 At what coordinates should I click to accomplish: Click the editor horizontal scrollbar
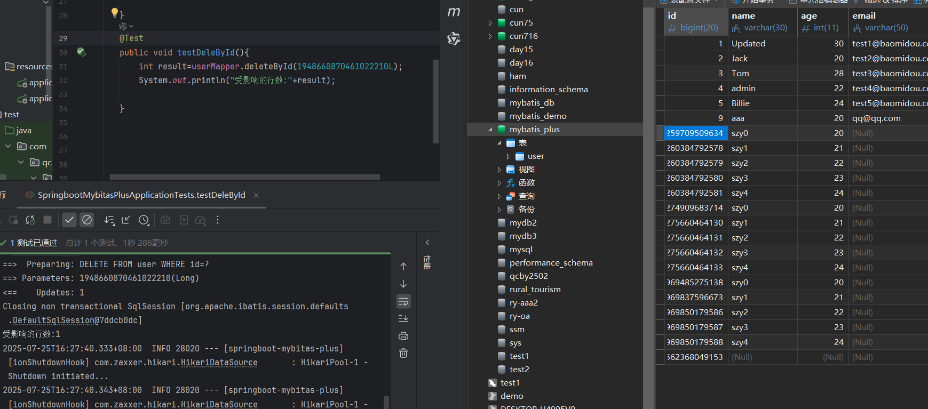tap(244, 177)
